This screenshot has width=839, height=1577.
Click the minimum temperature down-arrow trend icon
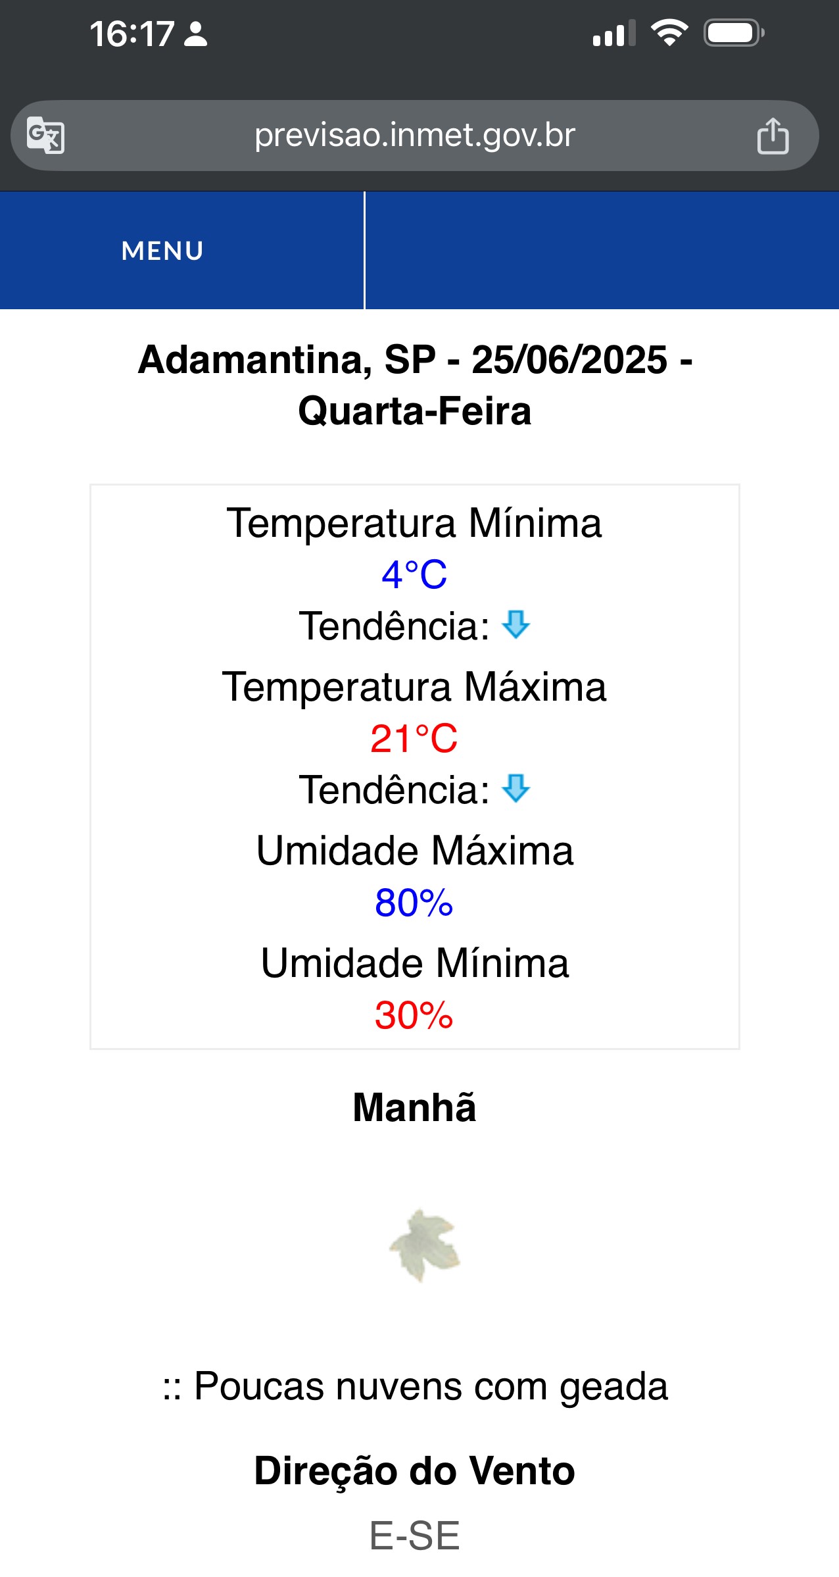point(515,624)
